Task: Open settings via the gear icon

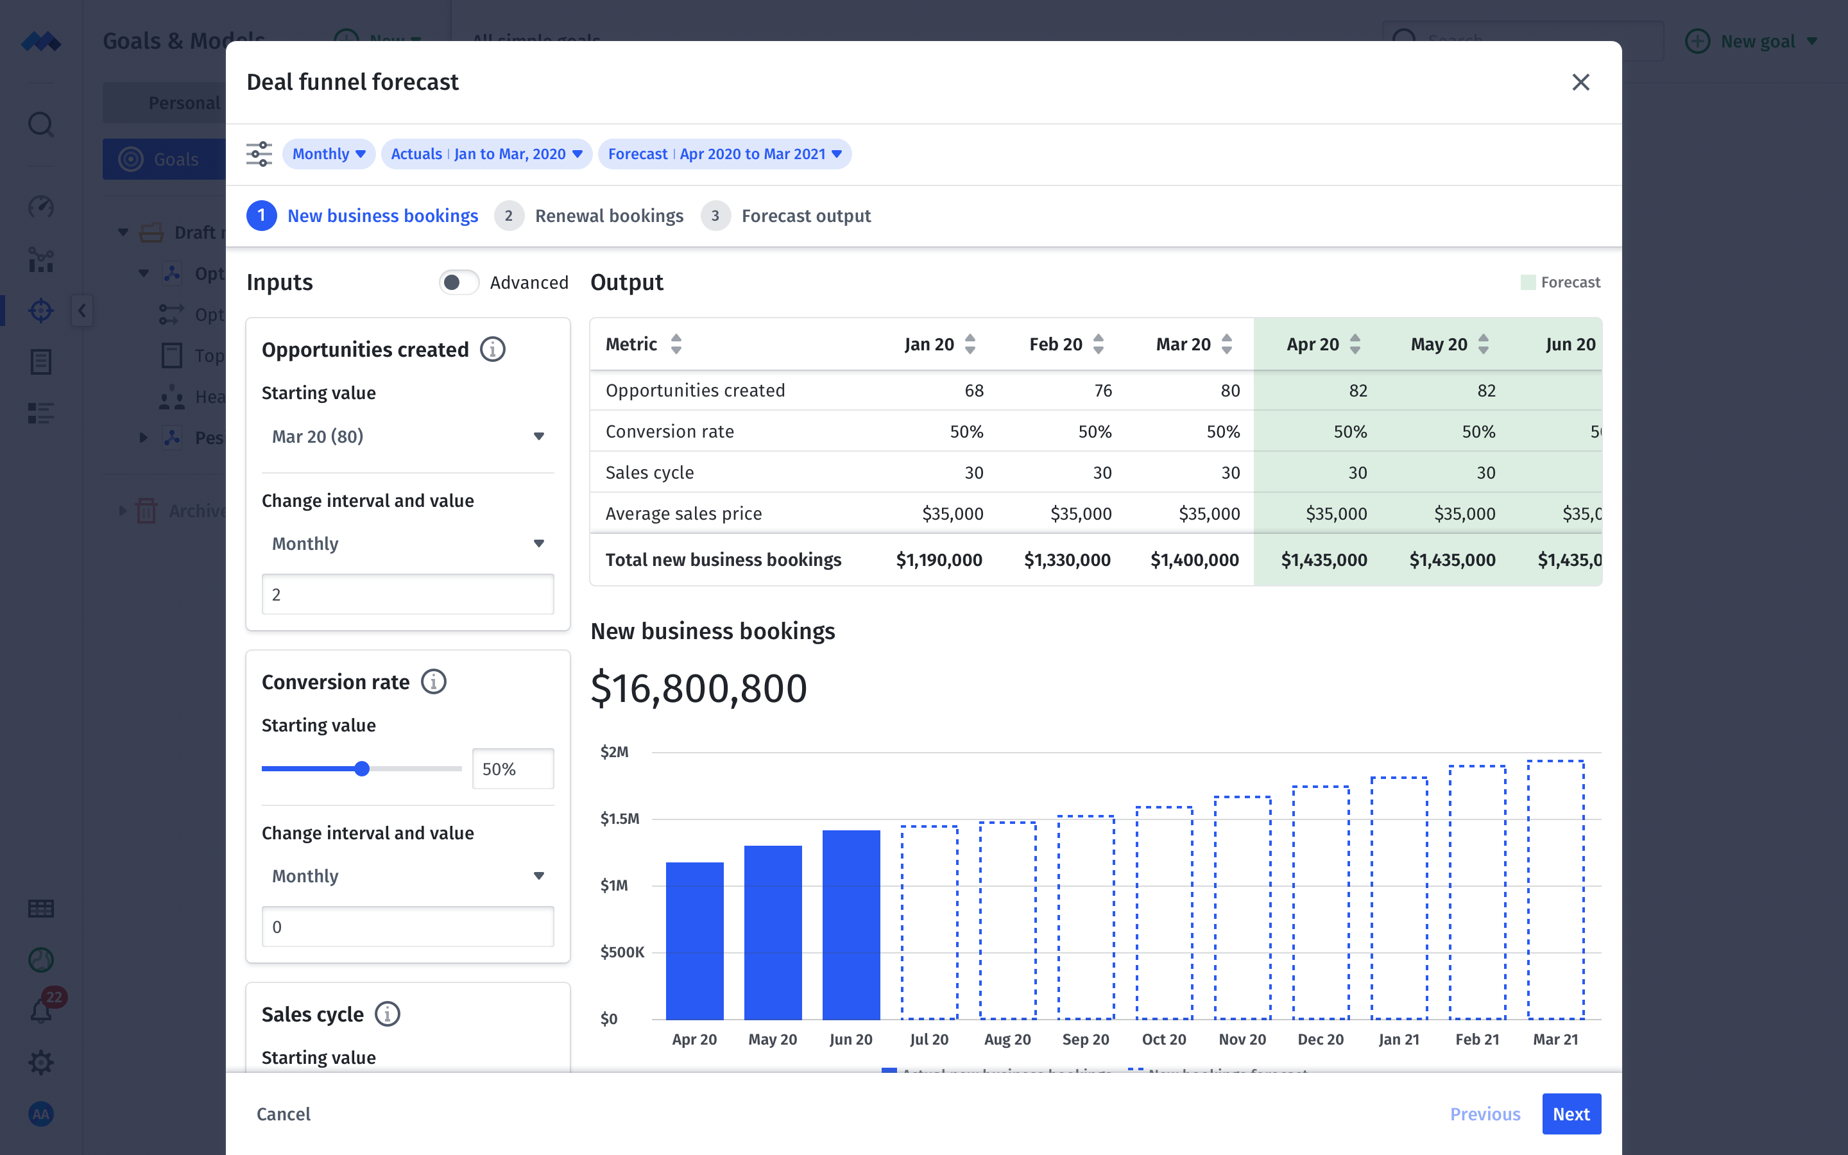Action: (x=40, y=1062)
